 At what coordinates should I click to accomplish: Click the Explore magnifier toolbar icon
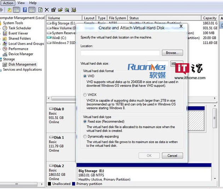(67, 10)
